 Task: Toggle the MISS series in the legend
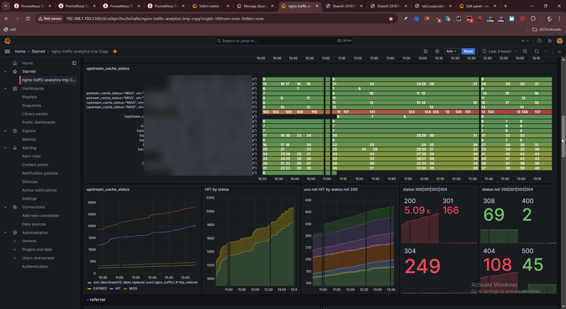(x=133, y=289)
